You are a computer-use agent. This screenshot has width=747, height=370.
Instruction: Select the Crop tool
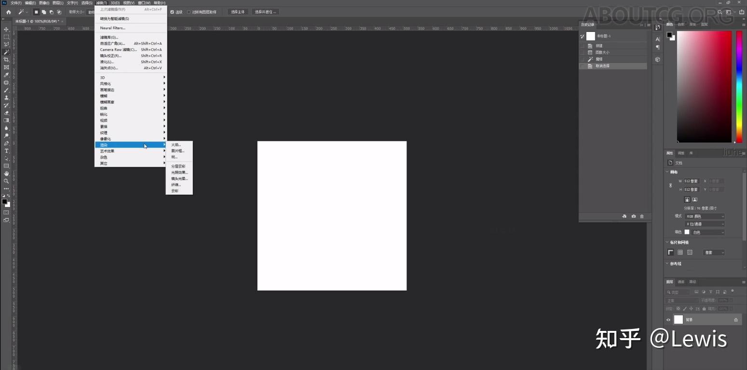[x=6, y=60]
